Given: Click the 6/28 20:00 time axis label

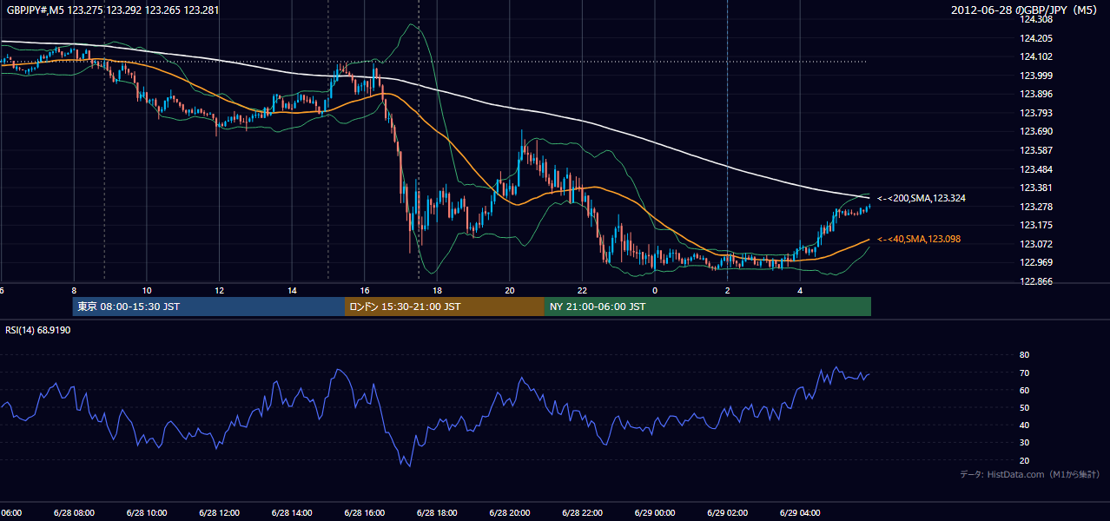Looking at the screenshot, I should point(509,512).
